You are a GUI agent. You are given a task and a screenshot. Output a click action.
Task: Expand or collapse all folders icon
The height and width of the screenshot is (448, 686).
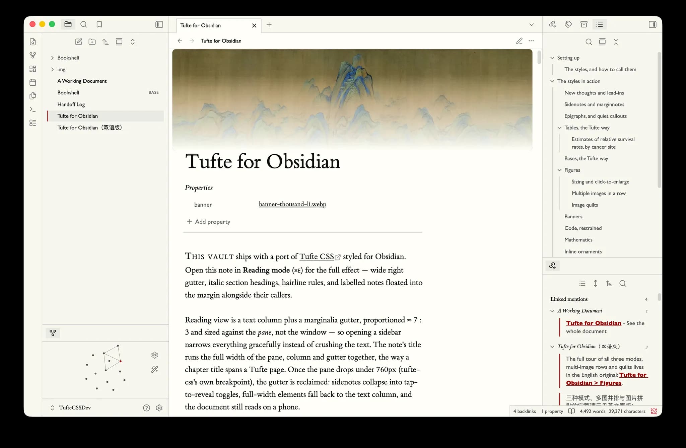[x=133, y=42]
